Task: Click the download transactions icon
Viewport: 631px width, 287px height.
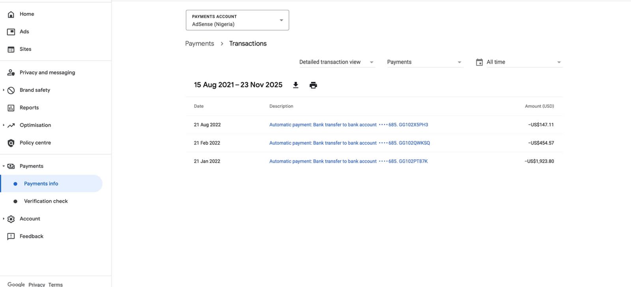Action: point(295,85)
